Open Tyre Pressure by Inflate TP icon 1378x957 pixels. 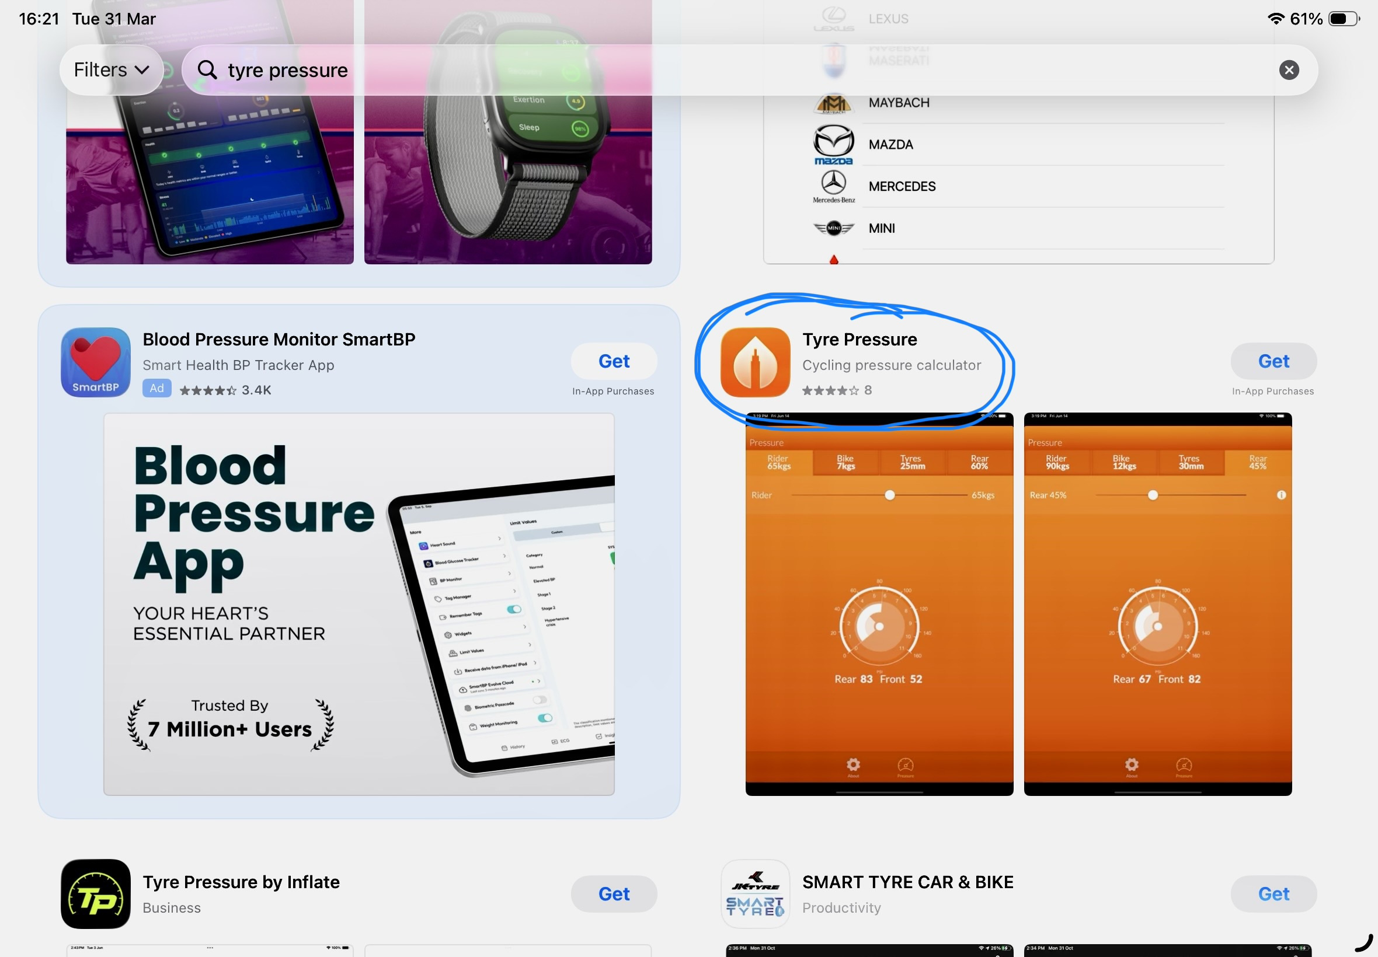pos(95,893)
